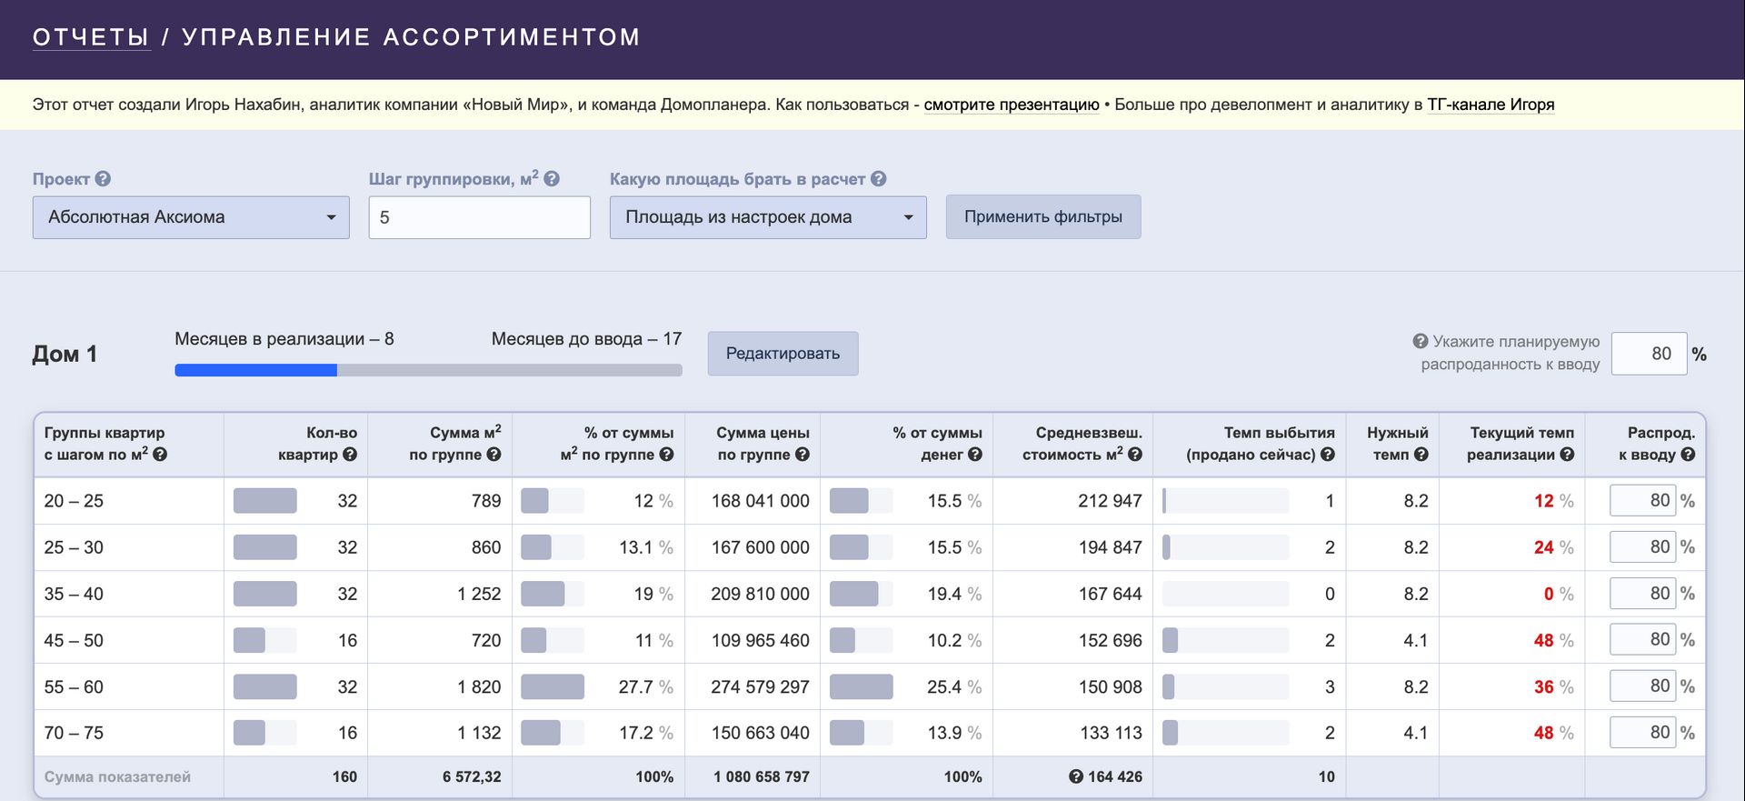Click help icon next to Какую площадь брать

click(878, 179)
